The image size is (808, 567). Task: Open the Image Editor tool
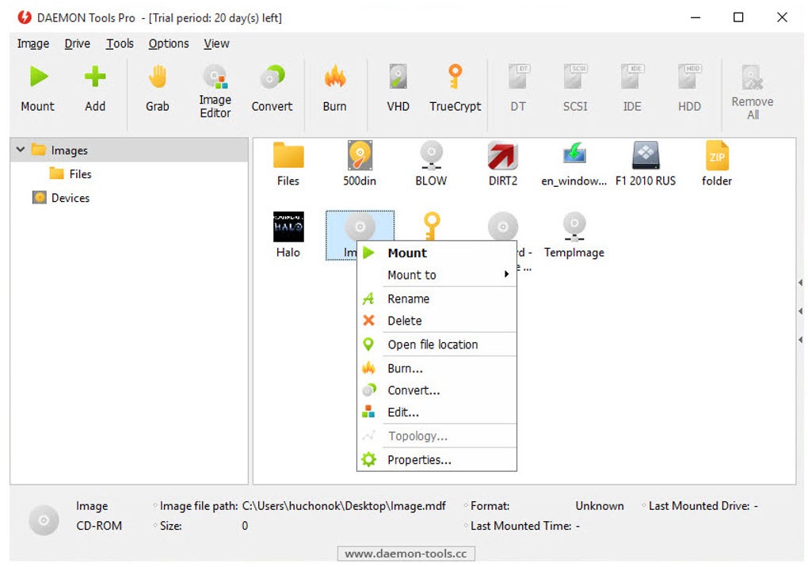coord(215,91)
